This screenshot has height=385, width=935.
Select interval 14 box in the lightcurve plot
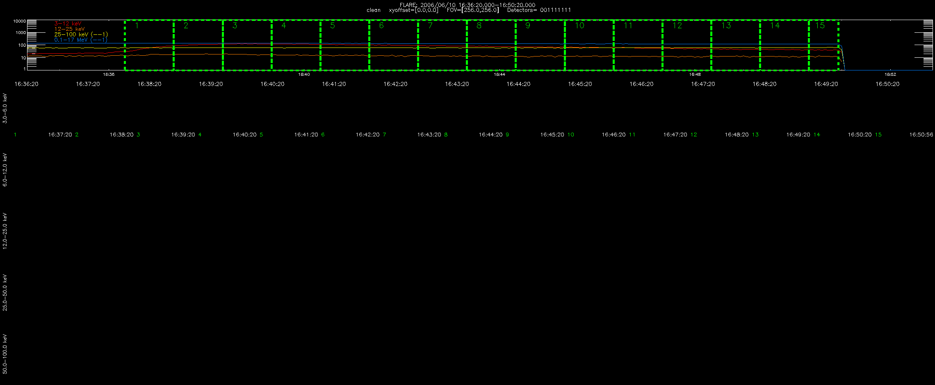click(x=784, y=45)
